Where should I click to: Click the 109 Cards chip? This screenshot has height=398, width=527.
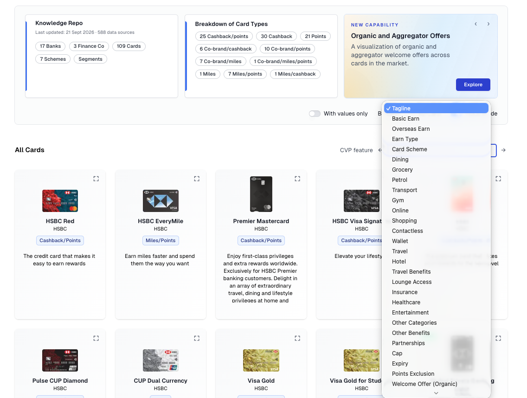pyautogui.click(x=129, y=46)
